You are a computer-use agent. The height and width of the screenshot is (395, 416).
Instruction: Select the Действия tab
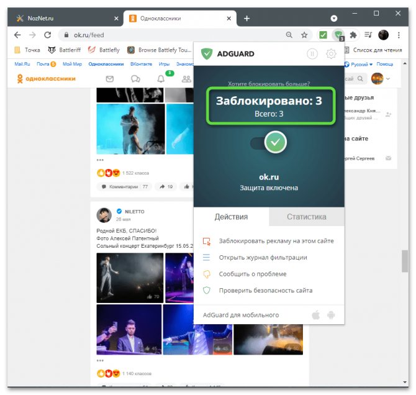(x=232, y=217)
